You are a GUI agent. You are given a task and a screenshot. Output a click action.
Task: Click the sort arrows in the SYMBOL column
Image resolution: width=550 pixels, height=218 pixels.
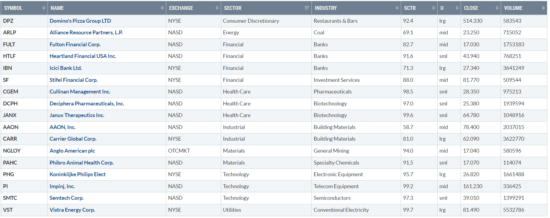(44, 8)
